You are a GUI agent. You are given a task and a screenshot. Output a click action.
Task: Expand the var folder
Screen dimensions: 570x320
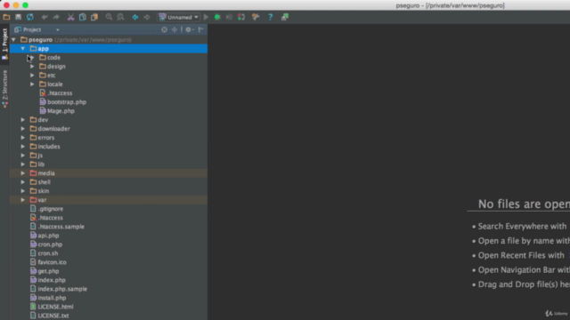(x=23, y=199)
